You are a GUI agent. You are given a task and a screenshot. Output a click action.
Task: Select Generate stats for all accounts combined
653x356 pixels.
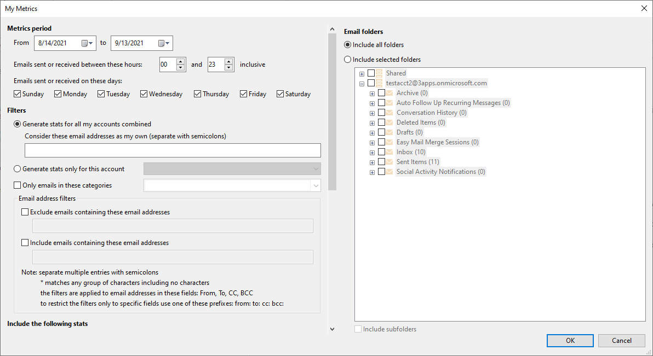click(x=17, y=124)
